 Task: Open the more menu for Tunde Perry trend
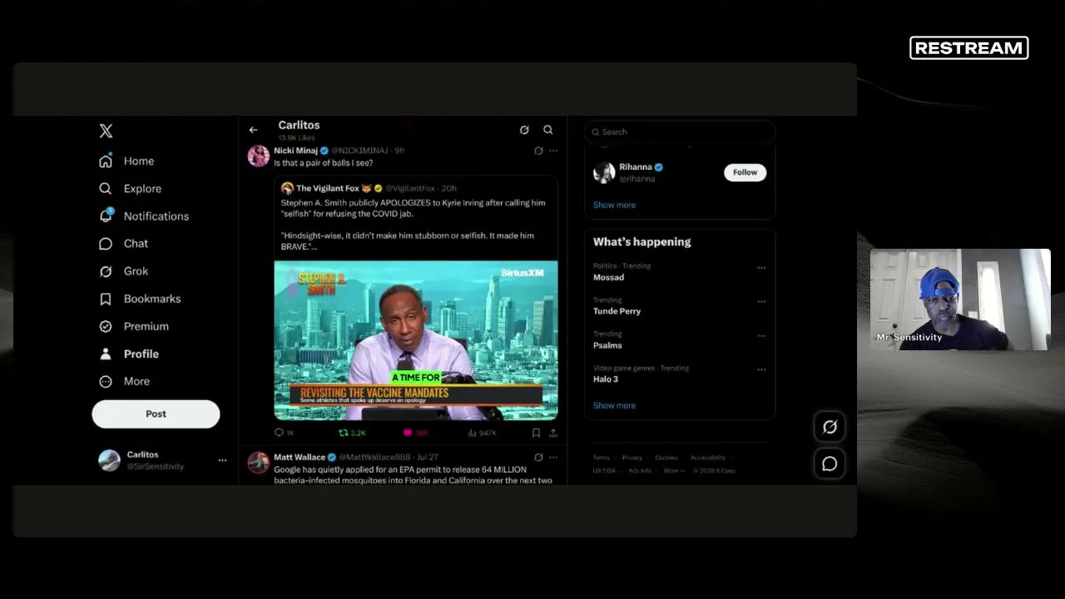[x=761, y=301]
